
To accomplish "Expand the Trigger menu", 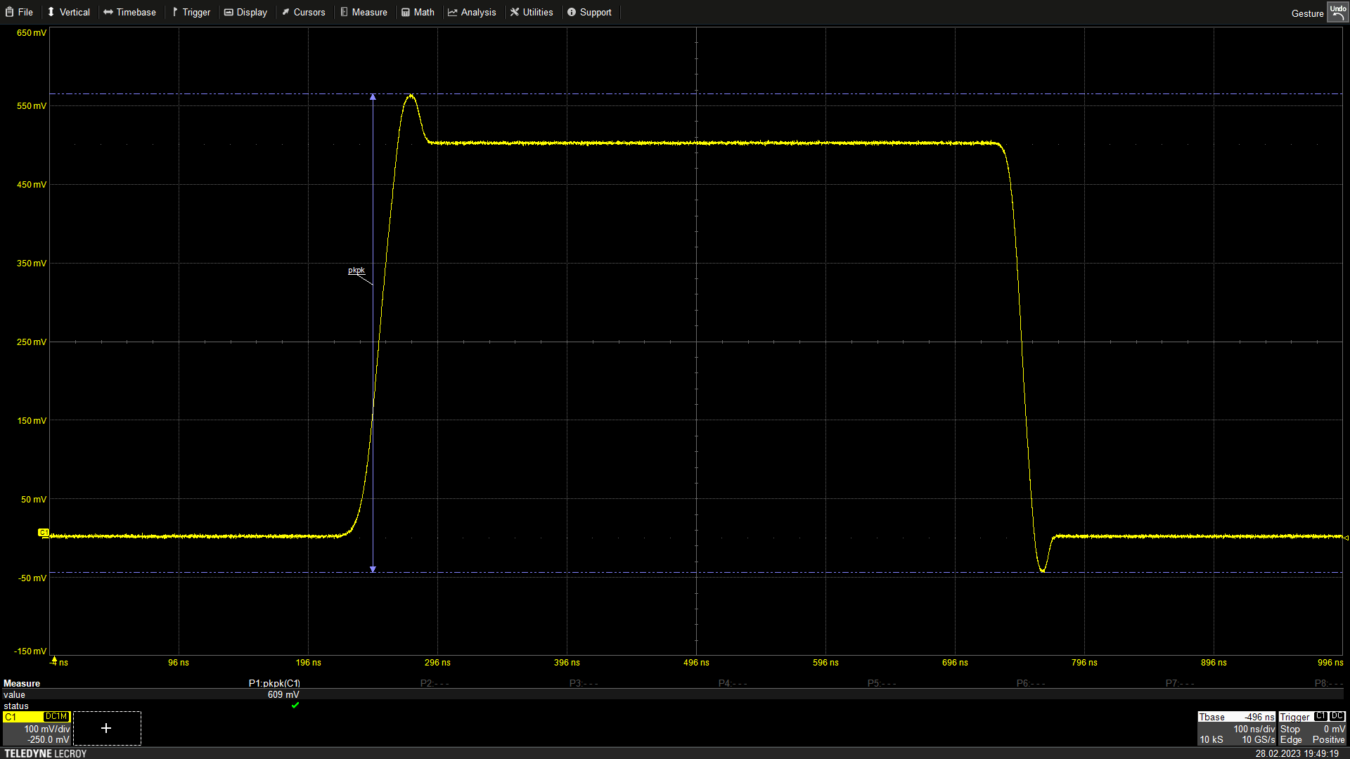I will tap(191, 12).
